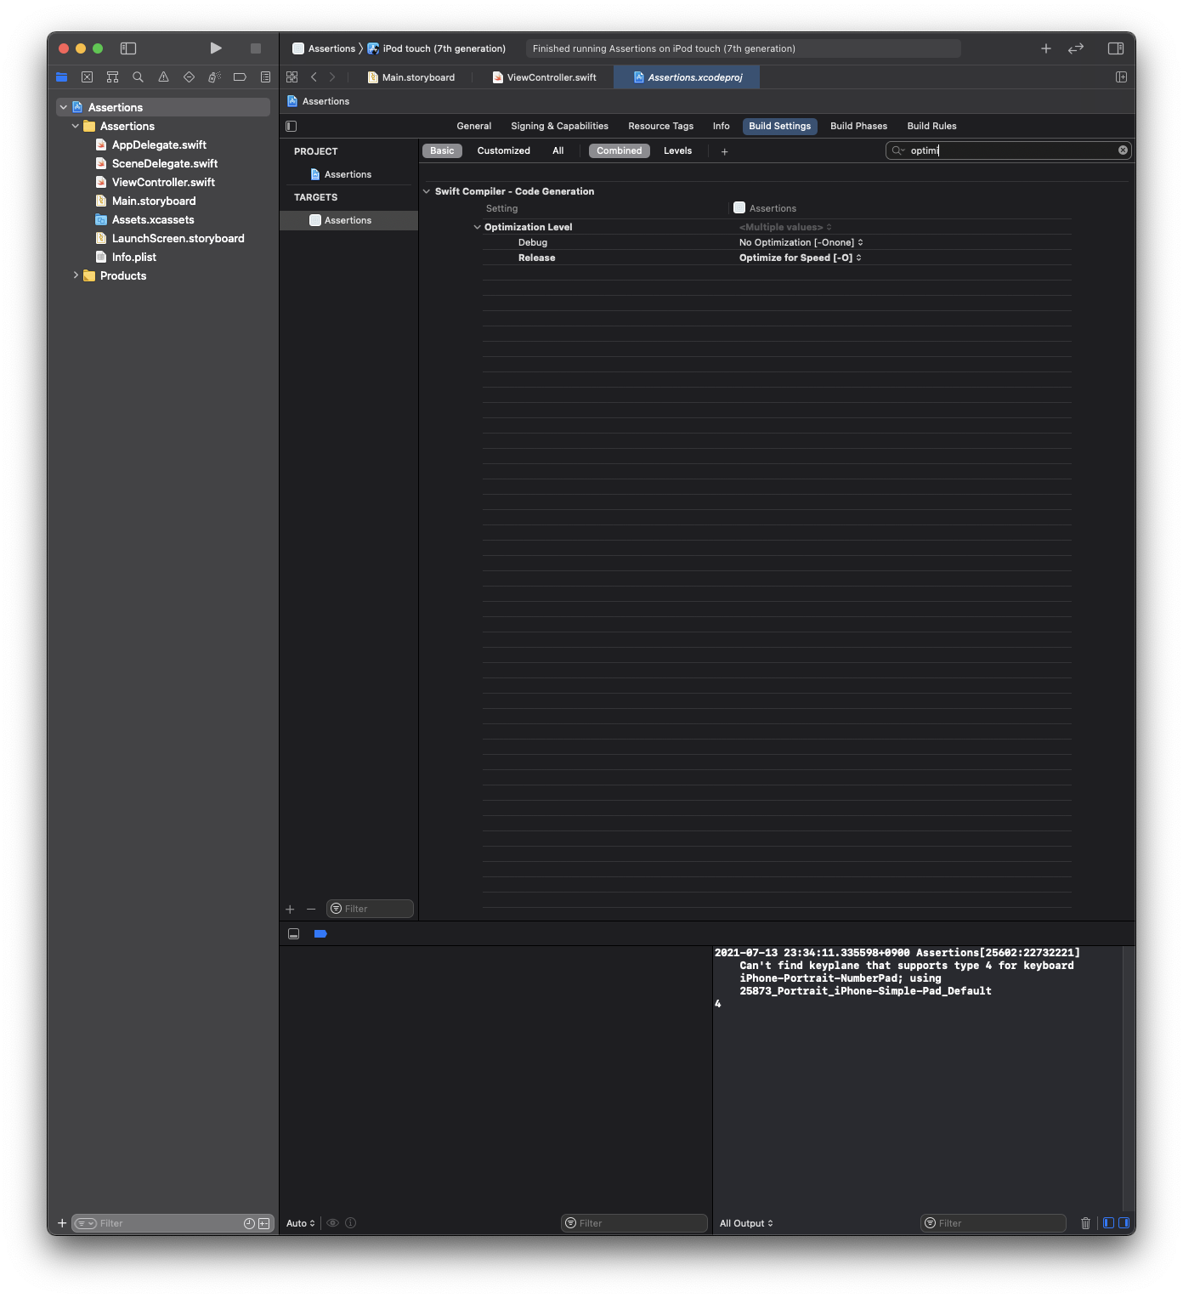Image resolution: width=1183 pixels, height=1298 pixels.
Task: Show source-controlled files filter in navigator
Action: coord(264,1223)
